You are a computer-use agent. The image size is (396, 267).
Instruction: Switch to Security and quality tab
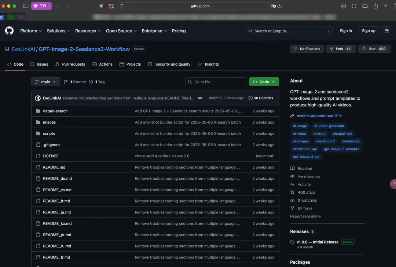(169, 64)
